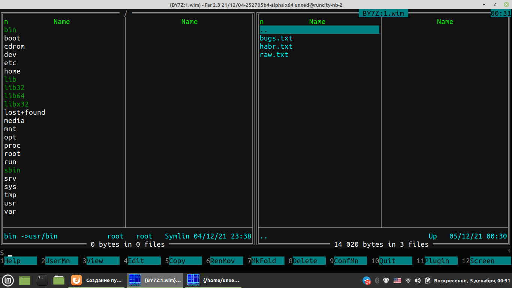Image resolution: width=512 pixels, height=288 pixels.
Task: Click the '/' path title of root panel
Action: pyautogui.click(x=126, y=13)
